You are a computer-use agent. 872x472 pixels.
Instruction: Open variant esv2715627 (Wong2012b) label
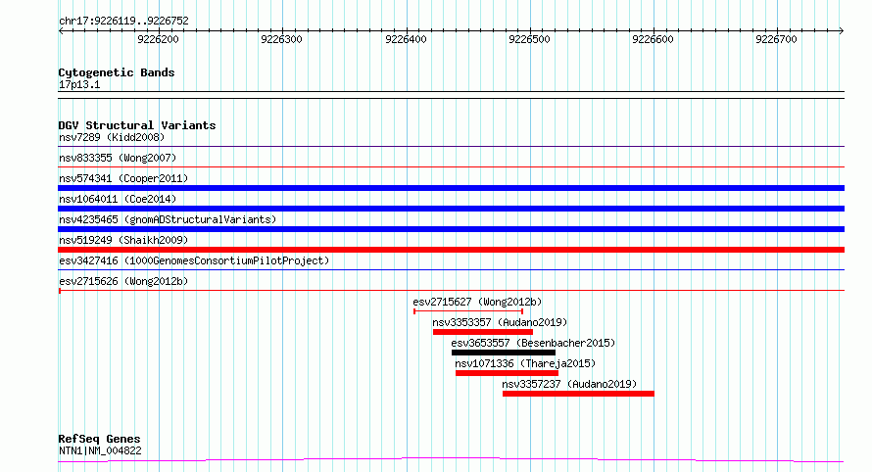pos(477,302)
